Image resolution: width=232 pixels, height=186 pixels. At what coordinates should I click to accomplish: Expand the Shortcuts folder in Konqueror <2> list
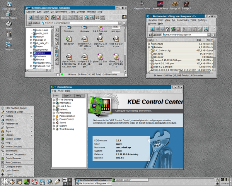149,44
